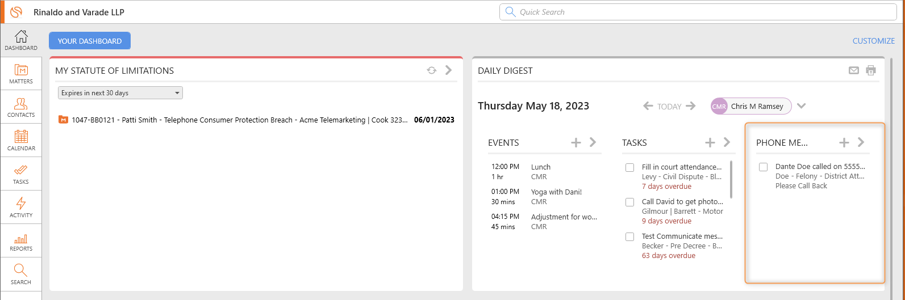Mark Dante Doe phone message as done
905x300 pixels.
point(764,167)
